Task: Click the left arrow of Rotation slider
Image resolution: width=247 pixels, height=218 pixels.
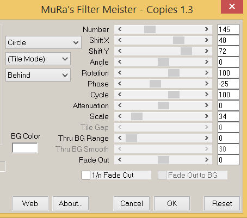Action: point(120,73)
